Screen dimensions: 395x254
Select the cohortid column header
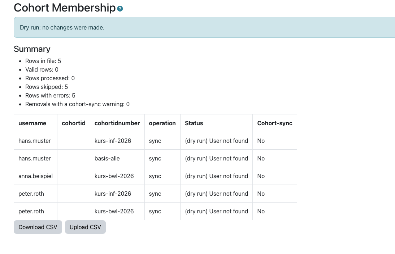coord(74,123)
